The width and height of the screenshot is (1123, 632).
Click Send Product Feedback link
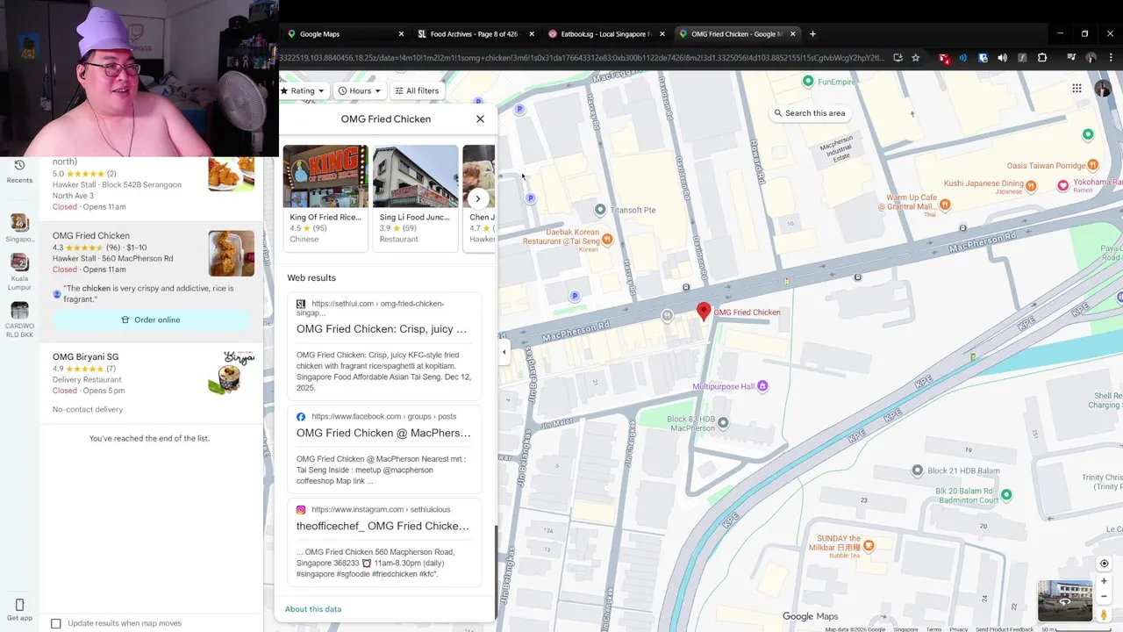(x=1005, y=629)
